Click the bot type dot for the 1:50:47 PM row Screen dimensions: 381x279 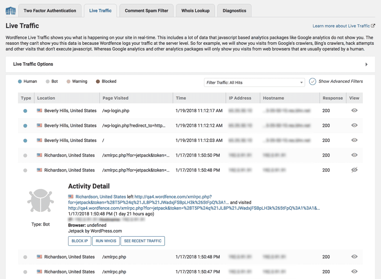pos(25,272)
